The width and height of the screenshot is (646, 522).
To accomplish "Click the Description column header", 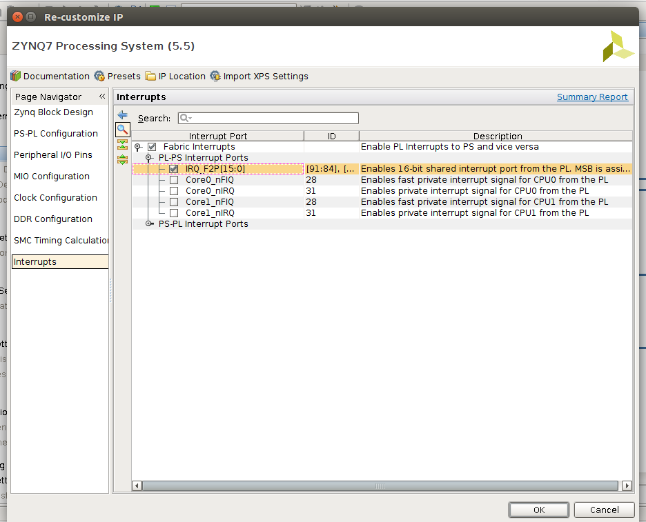I will pos(498,136).
